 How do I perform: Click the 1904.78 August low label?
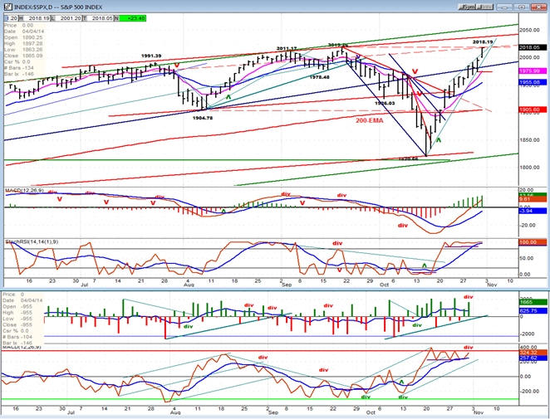tap(203, 118)
